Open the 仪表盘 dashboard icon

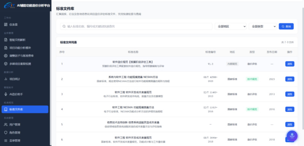(x=6, y=25)
